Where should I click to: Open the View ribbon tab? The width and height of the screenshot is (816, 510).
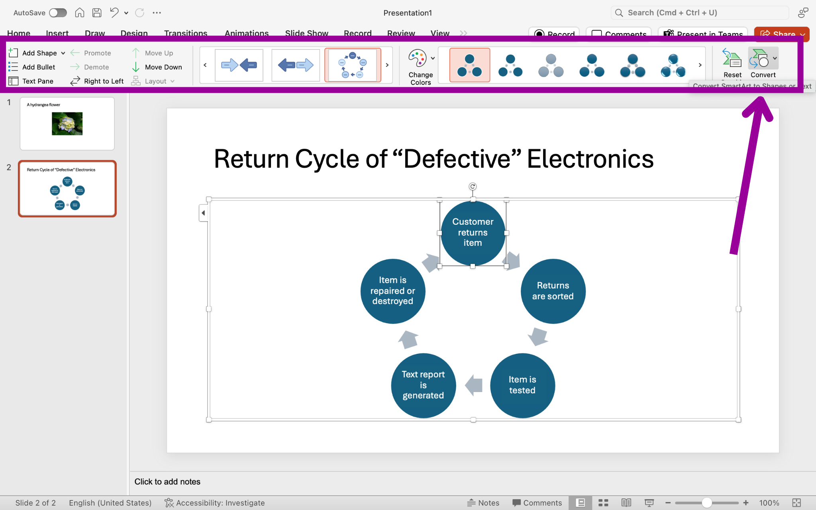[x=440, y=33]
